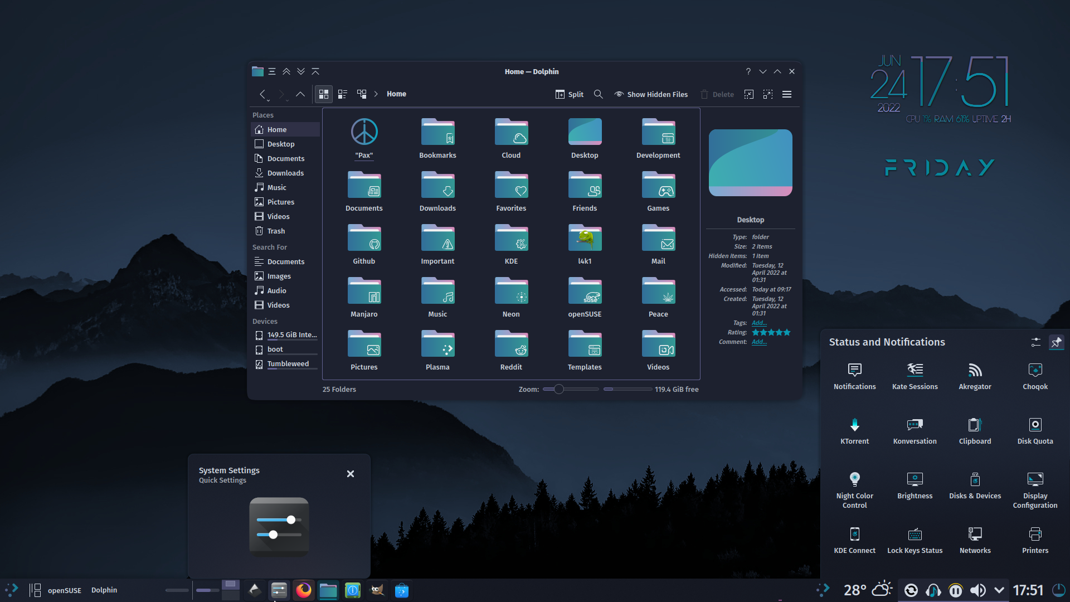Click Delete button in Dolphin toolbar
1070x602 pixels.
(x=717, y=94)
